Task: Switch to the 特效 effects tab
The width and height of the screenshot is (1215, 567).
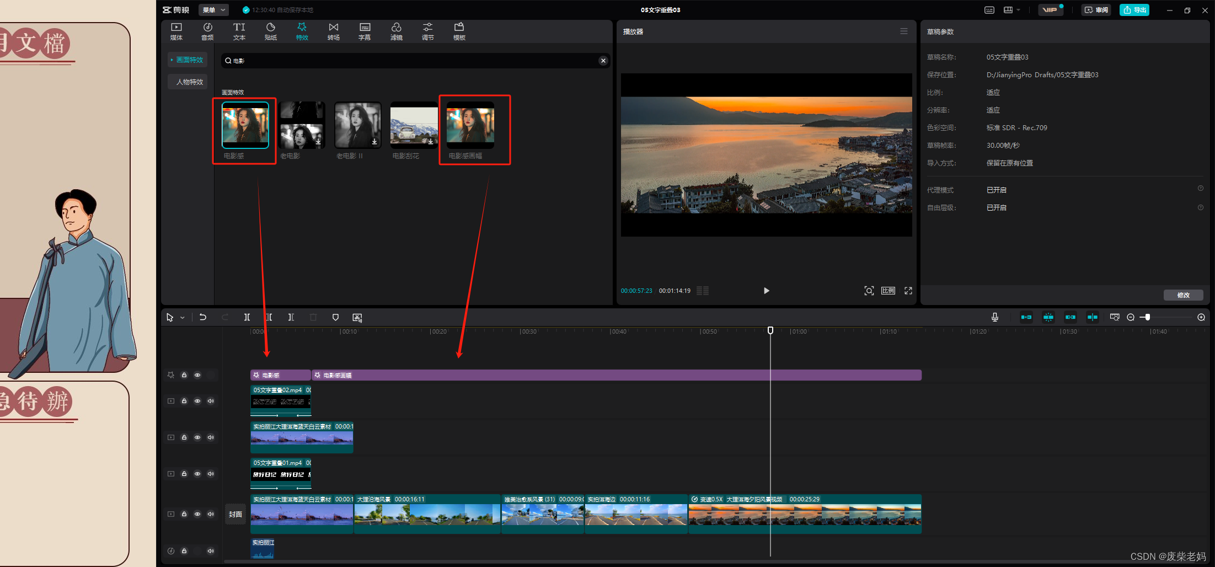Action: [302, 31]
